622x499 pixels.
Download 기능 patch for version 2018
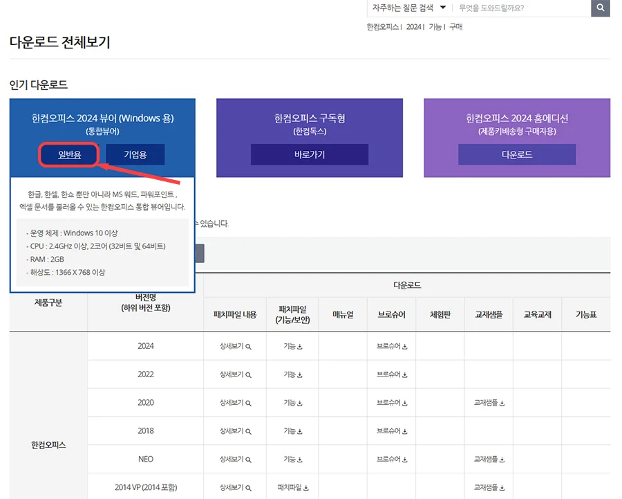293,430
